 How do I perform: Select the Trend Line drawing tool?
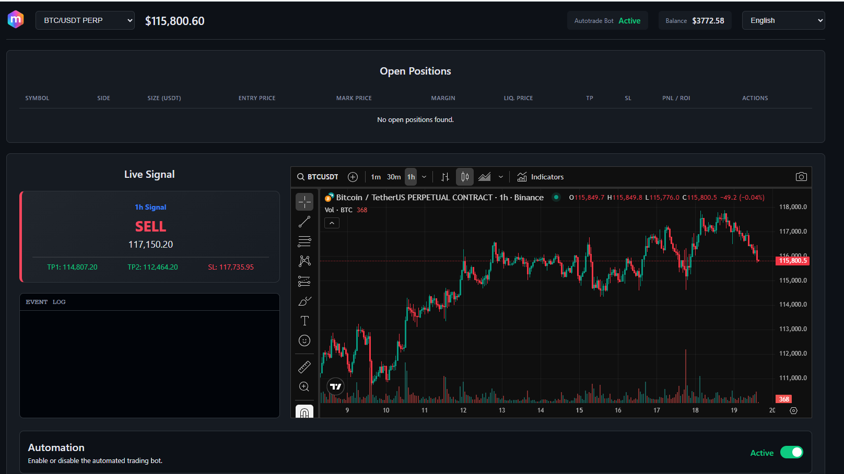pyautogui.click(x=304, y=221)
